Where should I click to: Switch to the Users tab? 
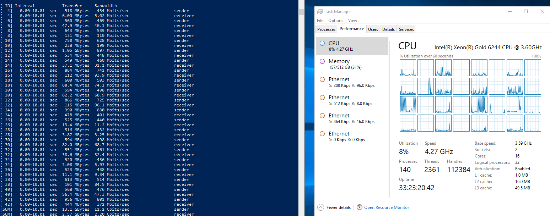(373, 29)
